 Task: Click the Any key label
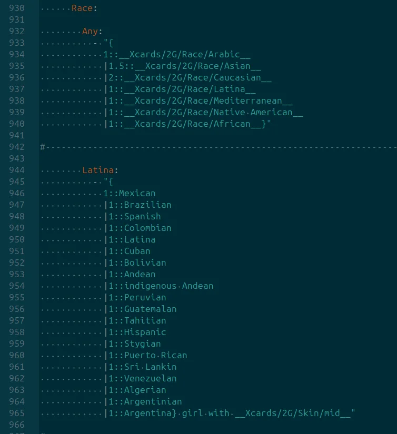pyautogui.click(x=90, y=31)
